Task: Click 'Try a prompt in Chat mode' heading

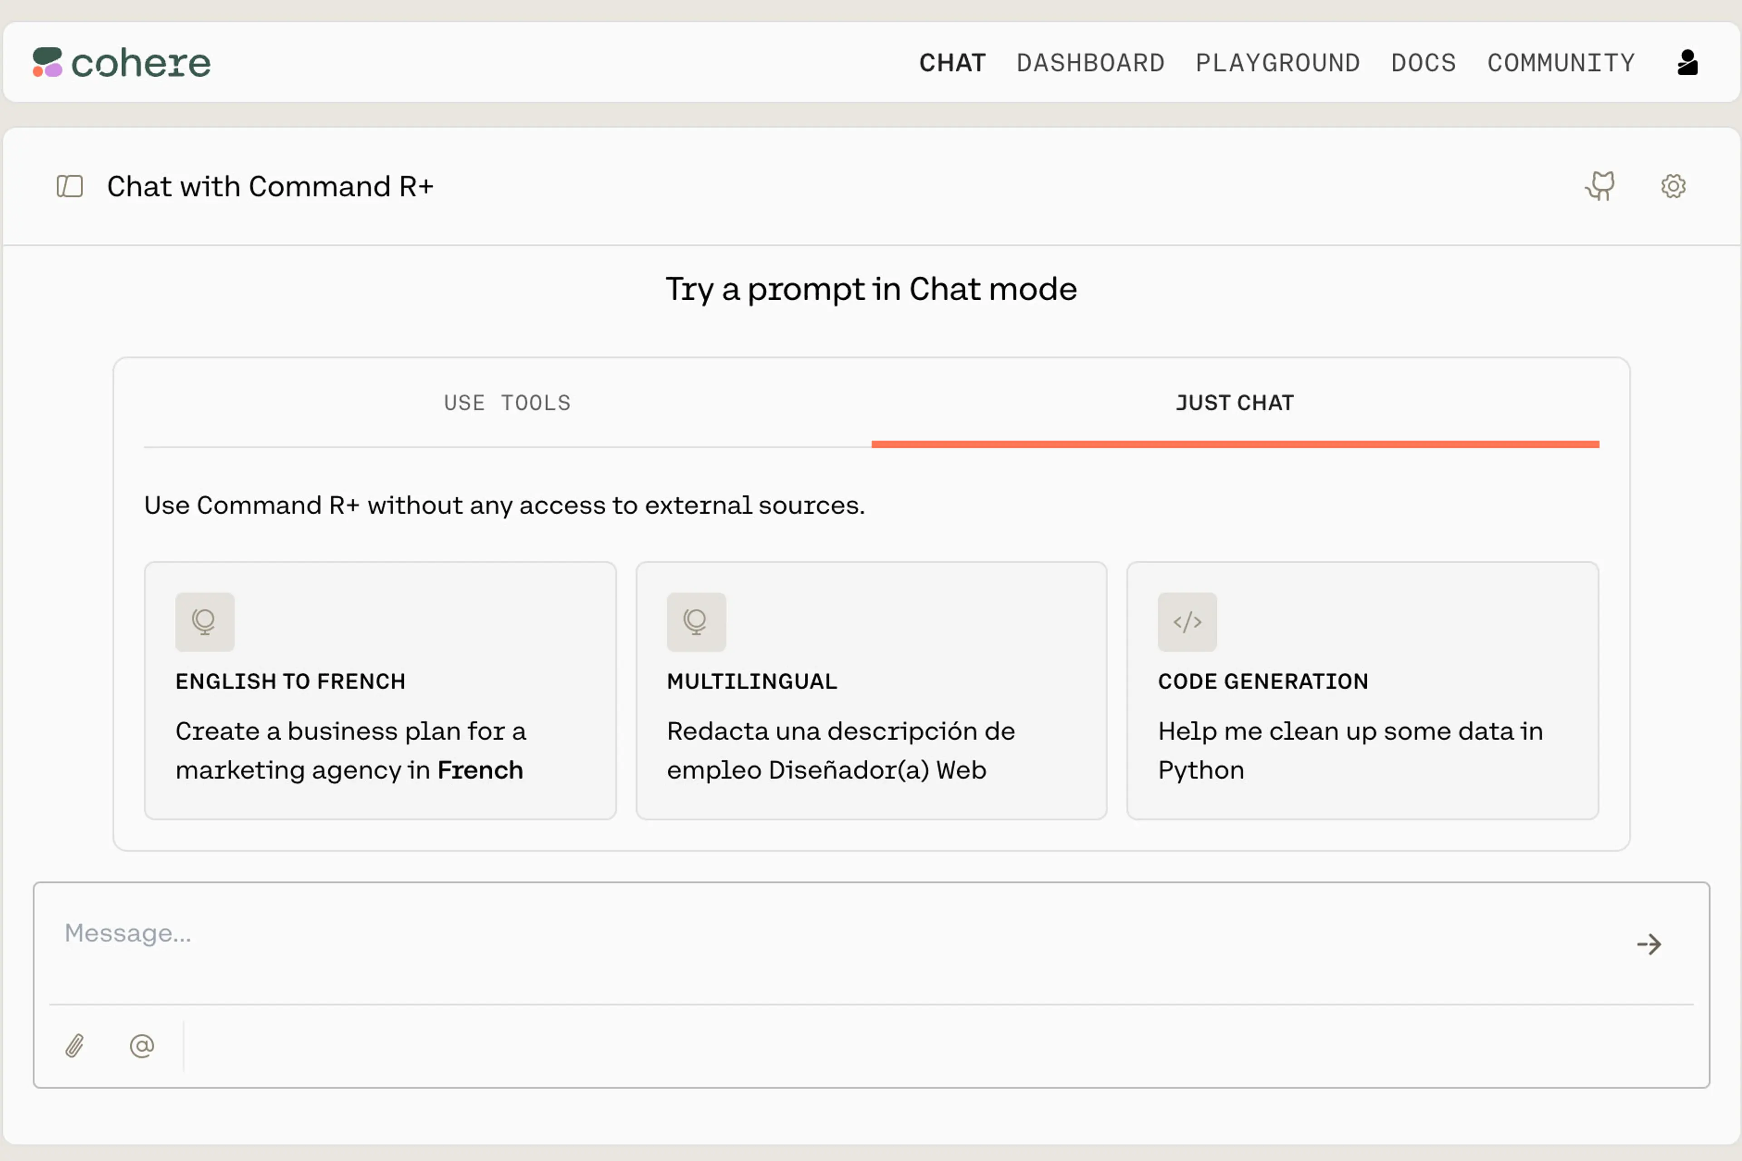Action: coord(871,289)
